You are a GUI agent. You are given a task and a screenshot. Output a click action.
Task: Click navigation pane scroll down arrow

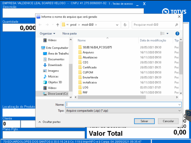coord(71,97)
